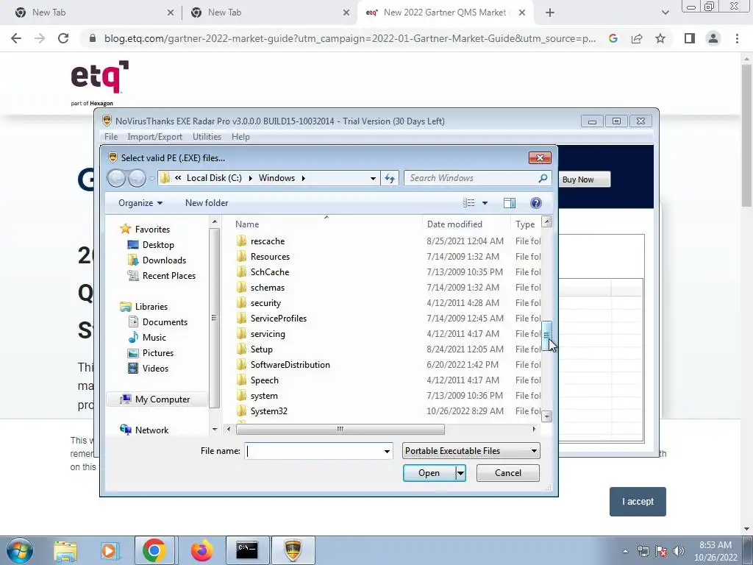The height and width of the screenshot is (565, 753).
Task: Open recent locations dropdown beside nav arrows
Action: coord(151,179)
